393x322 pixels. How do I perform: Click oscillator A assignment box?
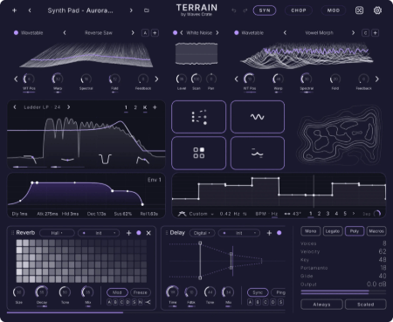pos(145,33)
